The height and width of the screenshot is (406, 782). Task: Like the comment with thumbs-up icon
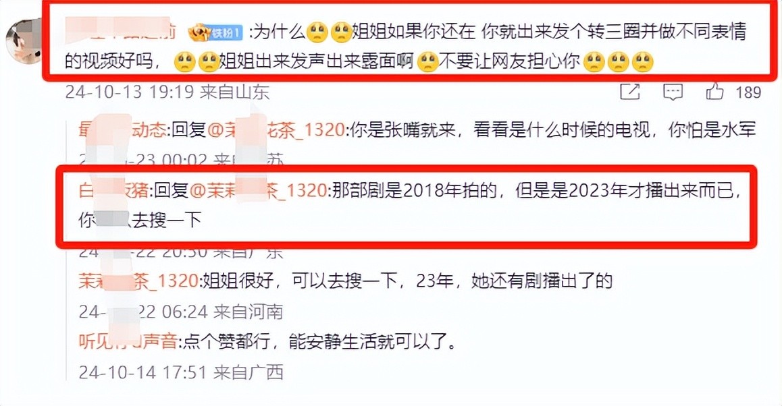click(714, 92)
